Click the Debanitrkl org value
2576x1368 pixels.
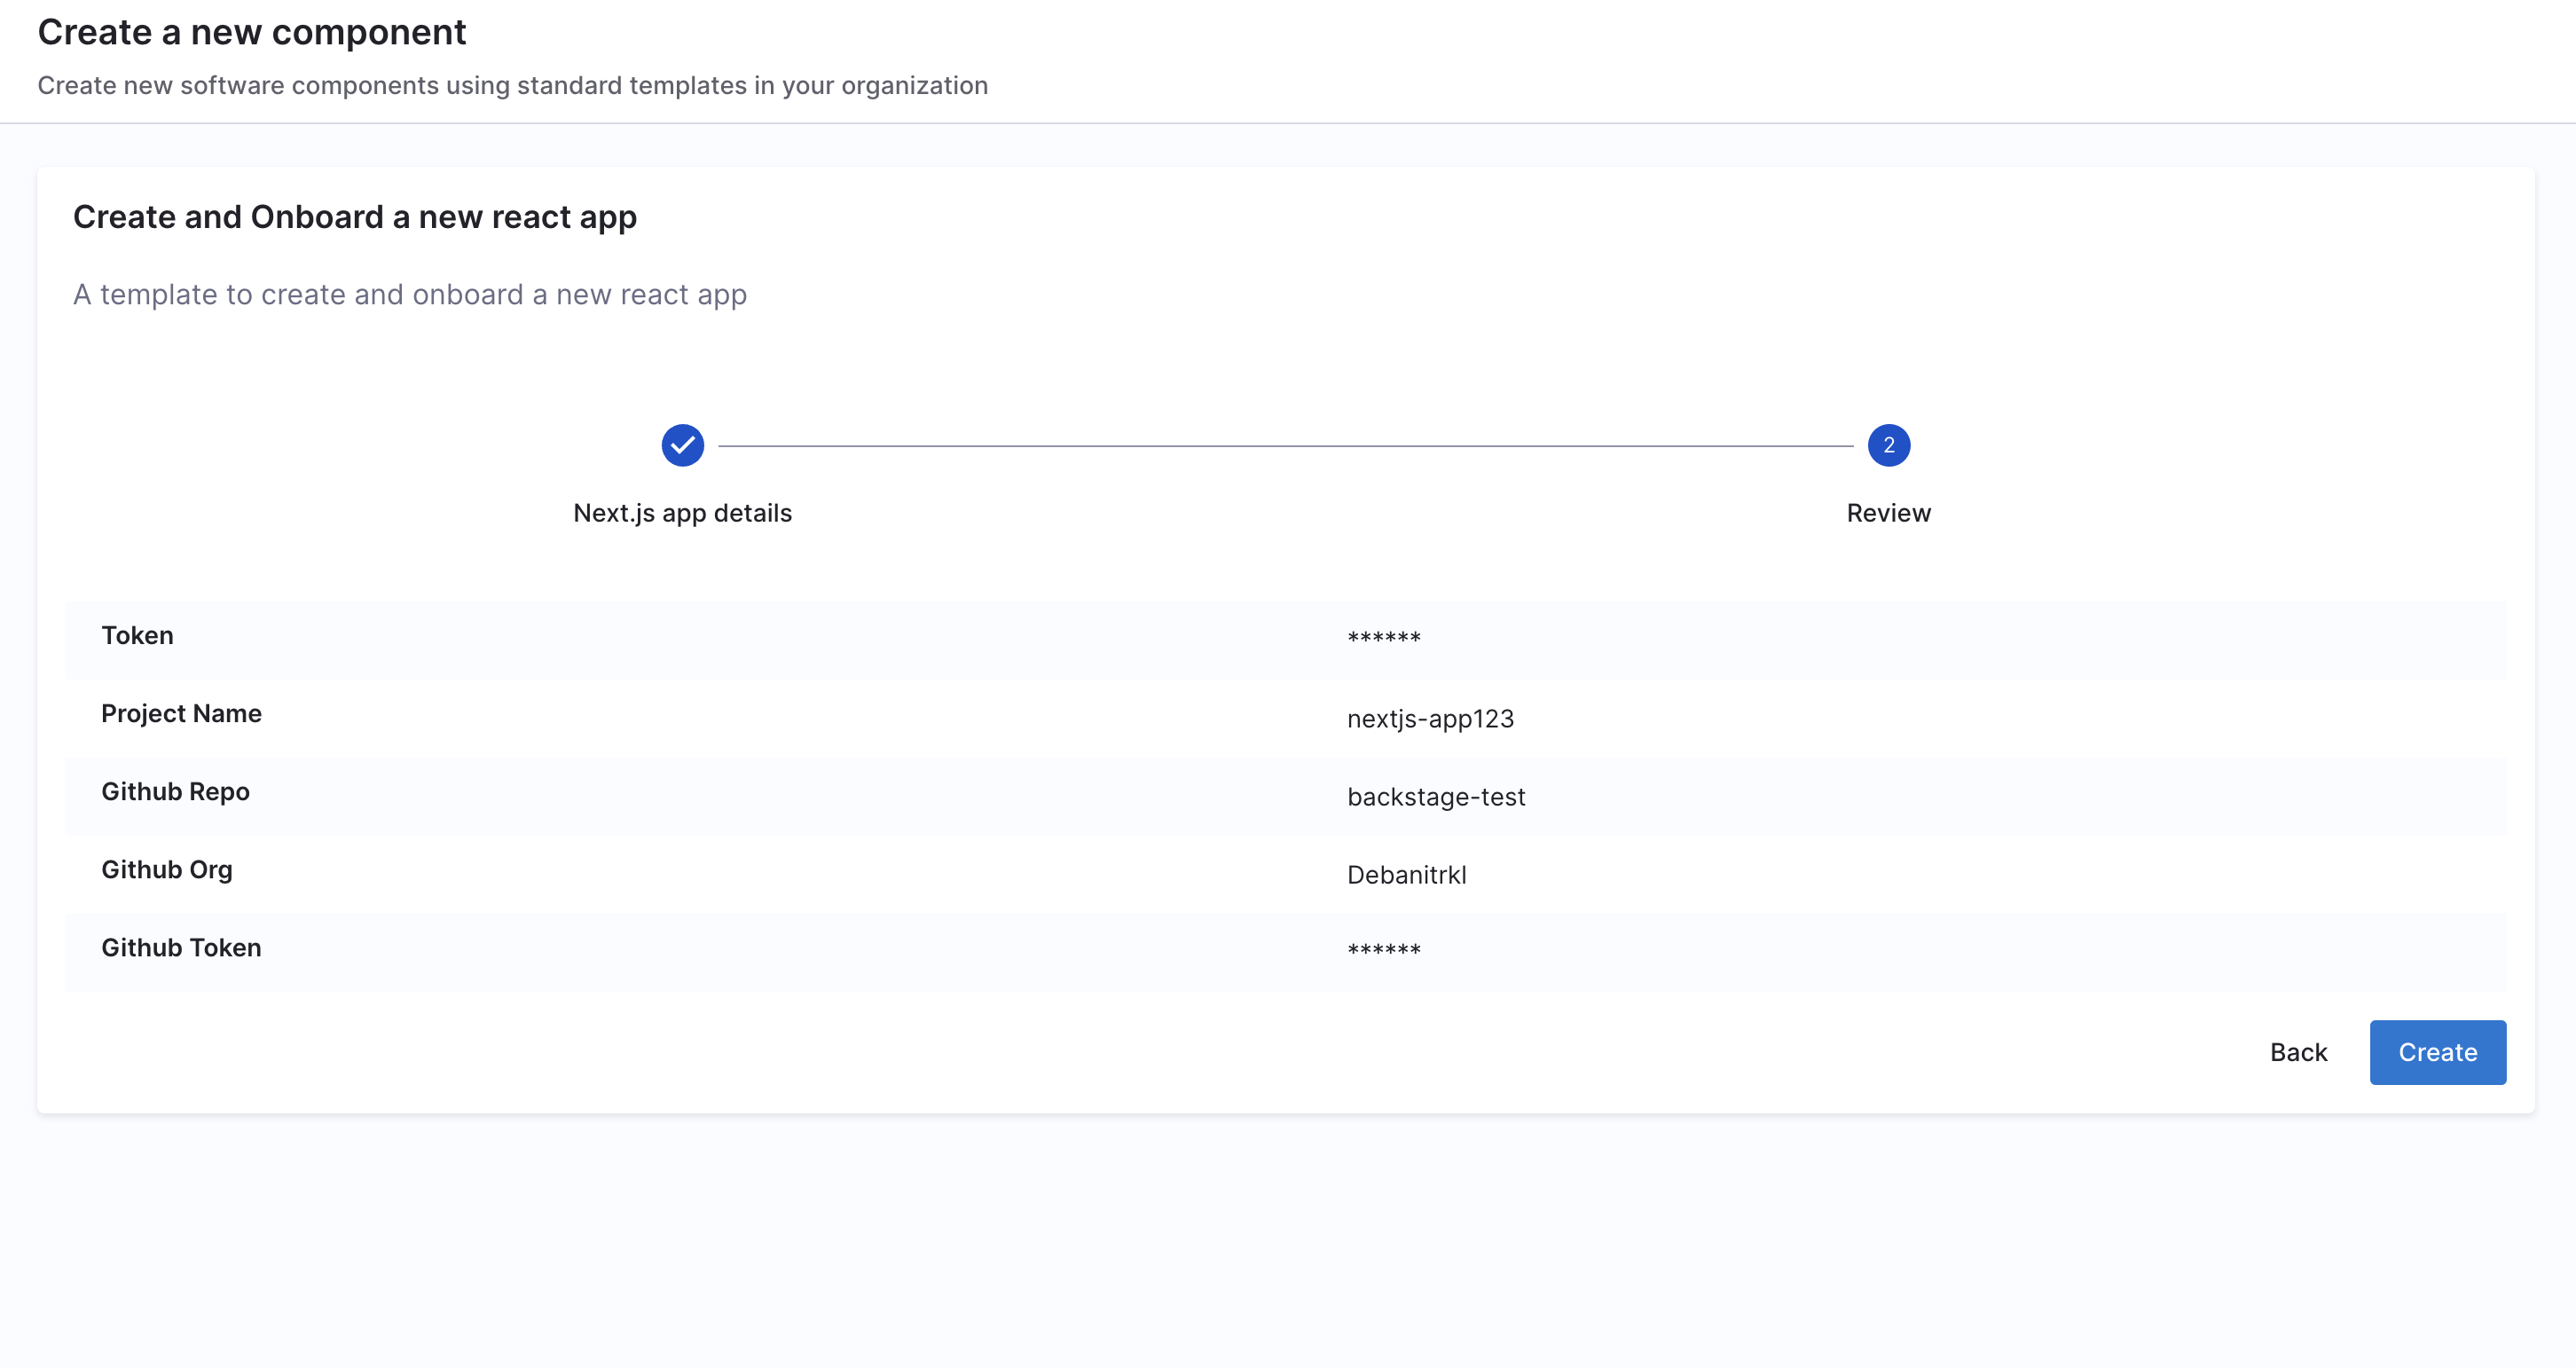click(1406, 874)
